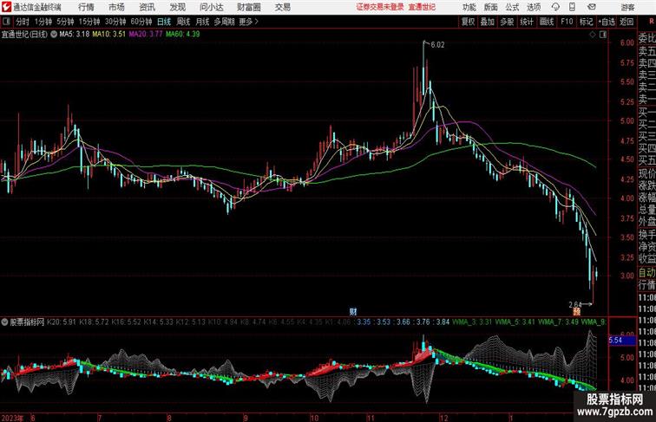Click the K20: 5.91 indicator value
The image size is (656, 422).
tap(62, 322)
